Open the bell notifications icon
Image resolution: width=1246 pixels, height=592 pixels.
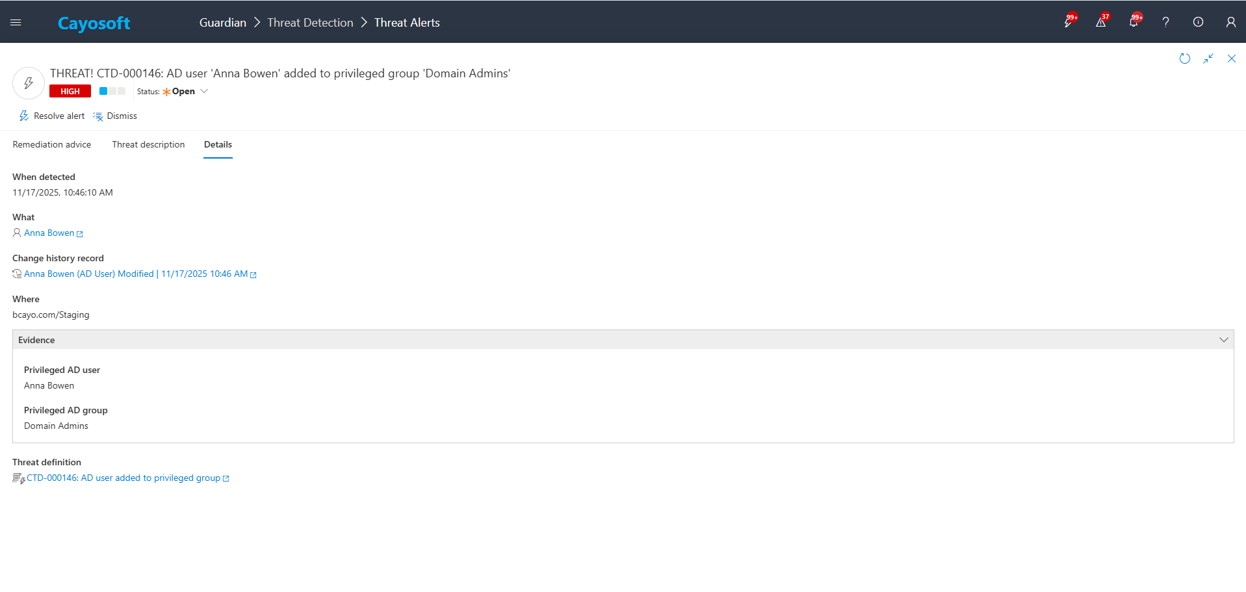pyautogui.click(x=1133, y=22)
